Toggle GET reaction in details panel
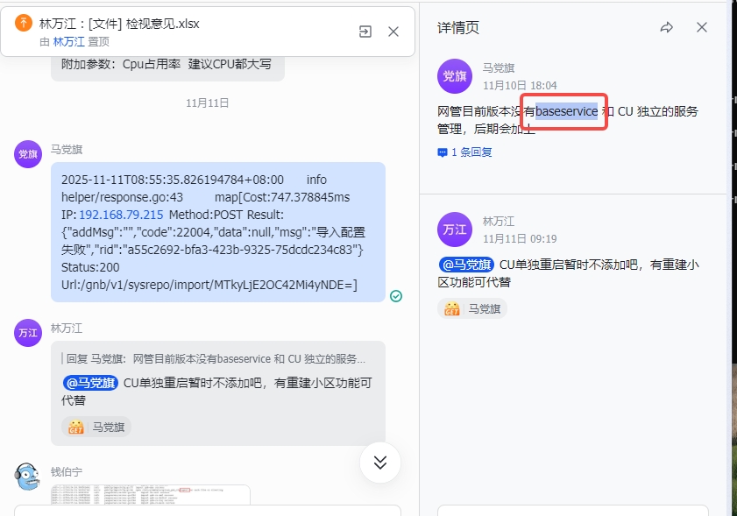This screenshot has height=516, width=737. click(x=472, y=308)
